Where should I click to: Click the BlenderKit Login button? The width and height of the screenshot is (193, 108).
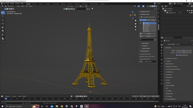[x=148, y=34]
